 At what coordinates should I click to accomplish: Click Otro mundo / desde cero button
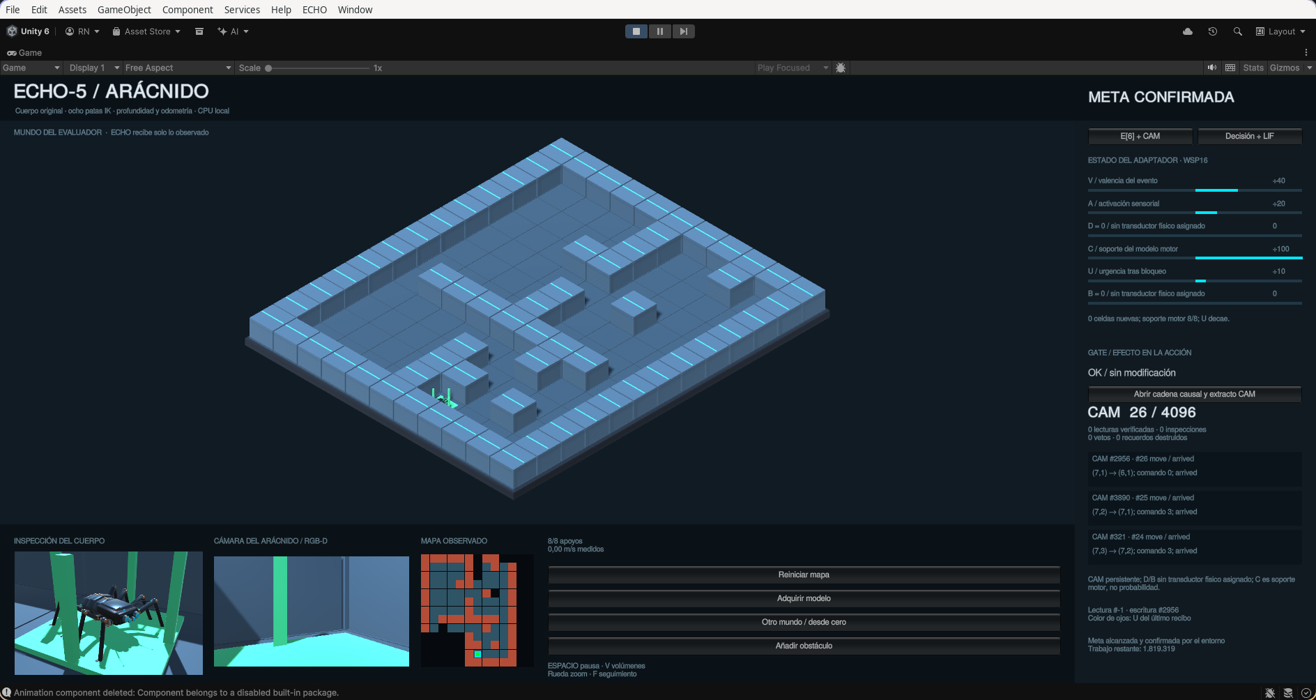click(804, 622)
